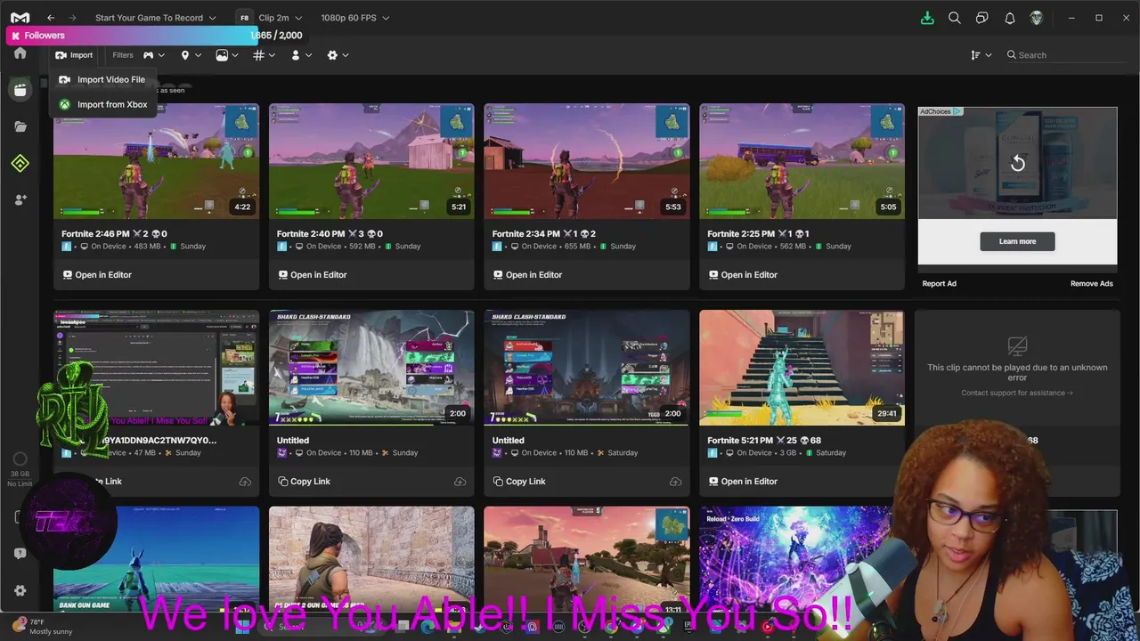Screen dimensions: 1140x641
Task: Open the Fortnite 2:46 PM clip thumbnail
Action: (x=157, y=161)
